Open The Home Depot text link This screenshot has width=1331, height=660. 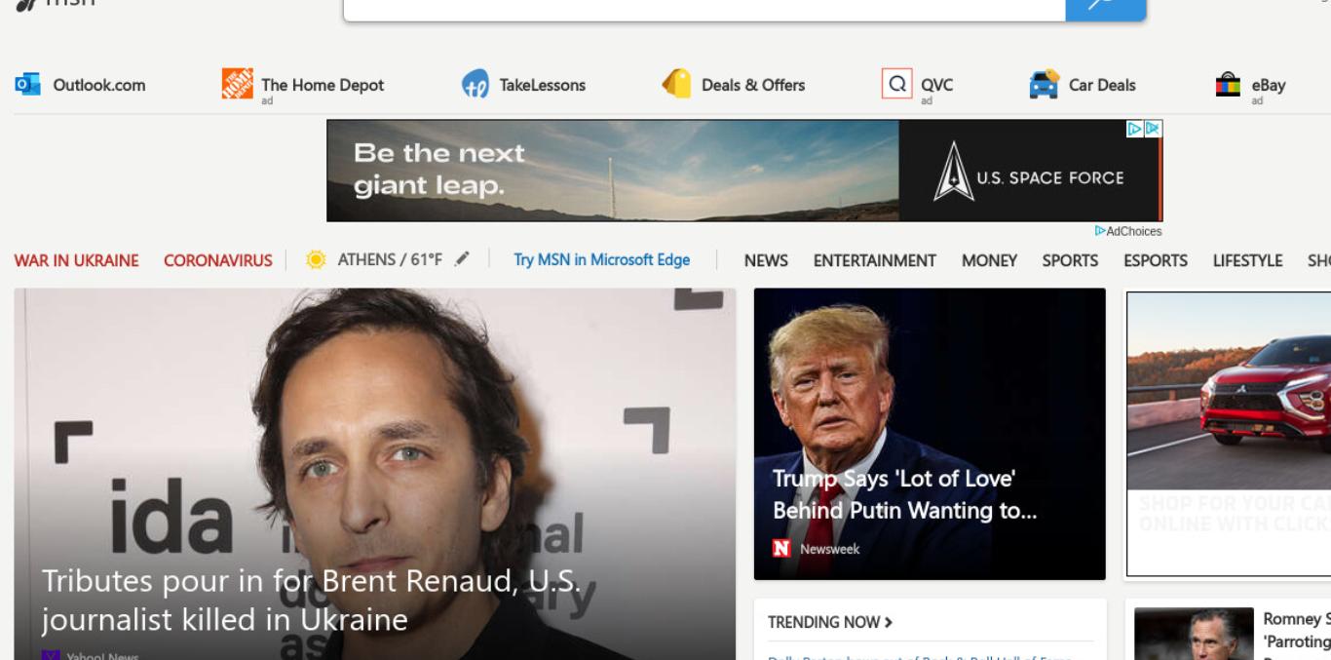point(323,85)
